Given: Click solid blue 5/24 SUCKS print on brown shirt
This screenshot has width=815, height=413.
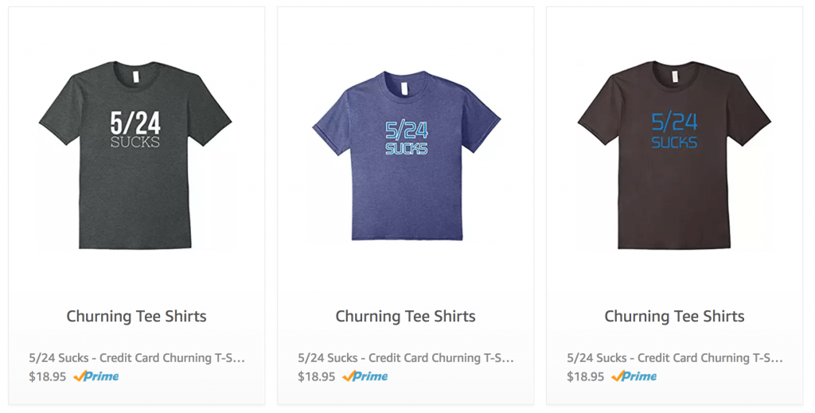Looking at the screenshot, I should point(674,130).
